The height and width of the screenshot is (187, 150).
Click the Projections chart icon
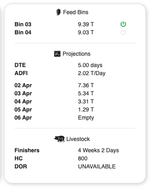click(57, 54)
